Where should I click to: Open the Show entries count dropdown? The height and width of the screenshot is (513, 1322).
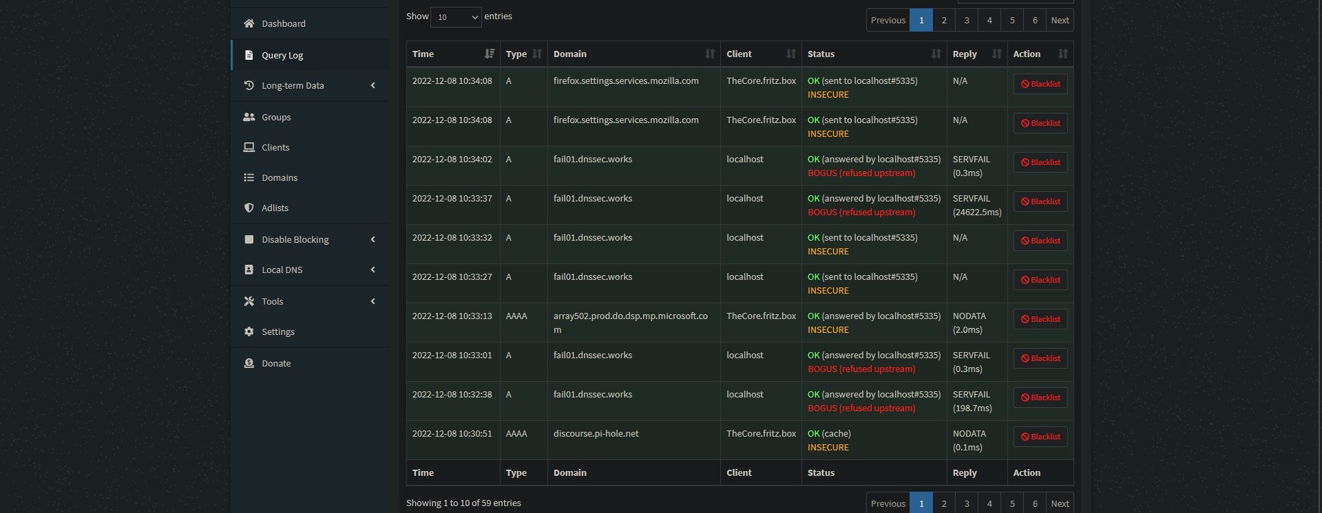[x=456, y=17]
